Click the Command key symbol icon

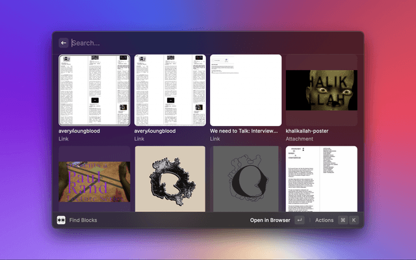(x=343, y=220)
